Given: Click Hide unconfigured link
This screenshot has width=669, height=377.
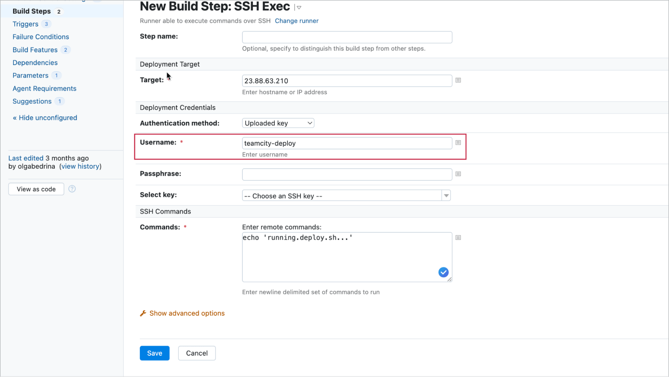Looking at the screenshot, I should coord(45,118).
